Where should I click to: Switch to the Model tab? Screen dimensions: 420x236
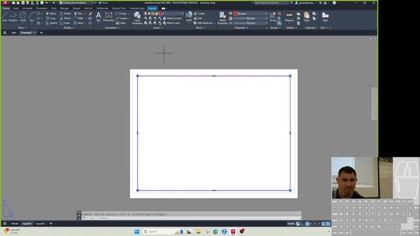[x=14, y=224]
